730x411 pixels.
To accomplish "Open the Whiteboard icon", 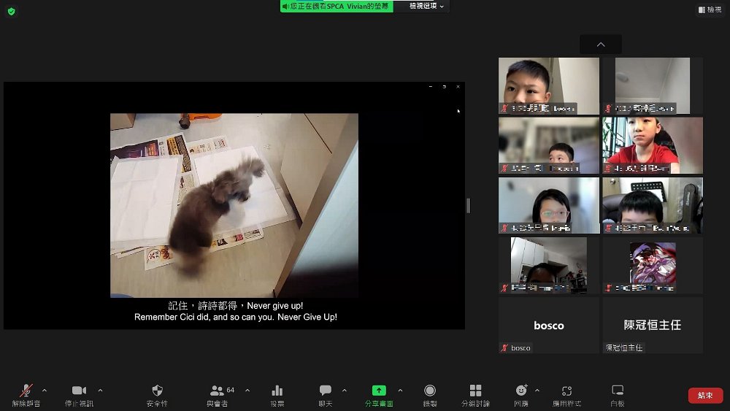I will [x=618, y=391].
